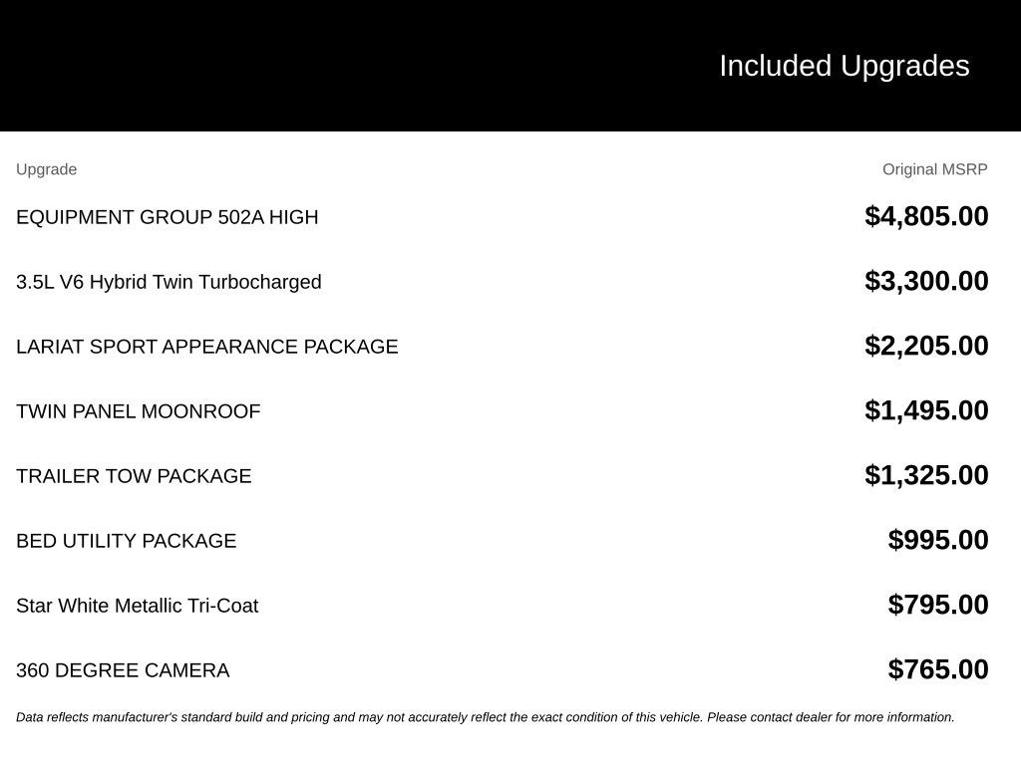The height and width of the screenshot is (765, 1021).
Task: Click the manufacturer data disclaimer text
Action: click(486, 717)
